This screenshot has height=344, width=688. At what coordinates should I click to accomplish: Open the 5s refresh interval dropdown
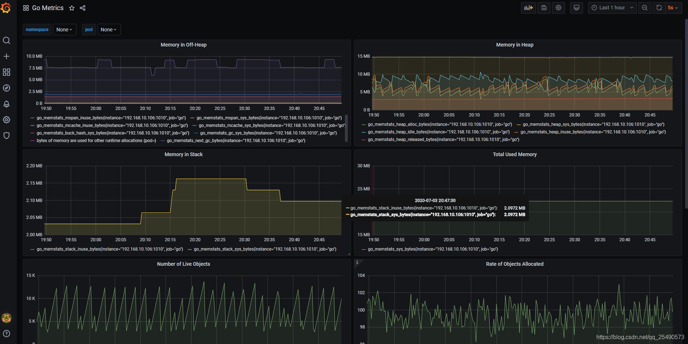tap(673, 8)
